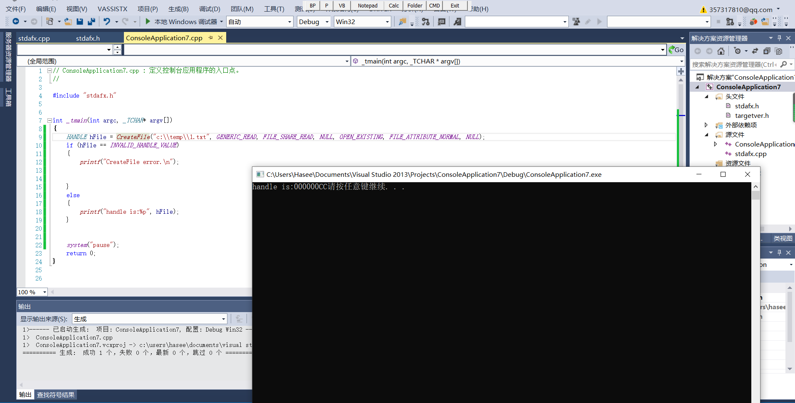Image resolution: width=795 pixels, height=403 pixels.
Task: Click the tomato extension toolbar icon
Action: 753,22
